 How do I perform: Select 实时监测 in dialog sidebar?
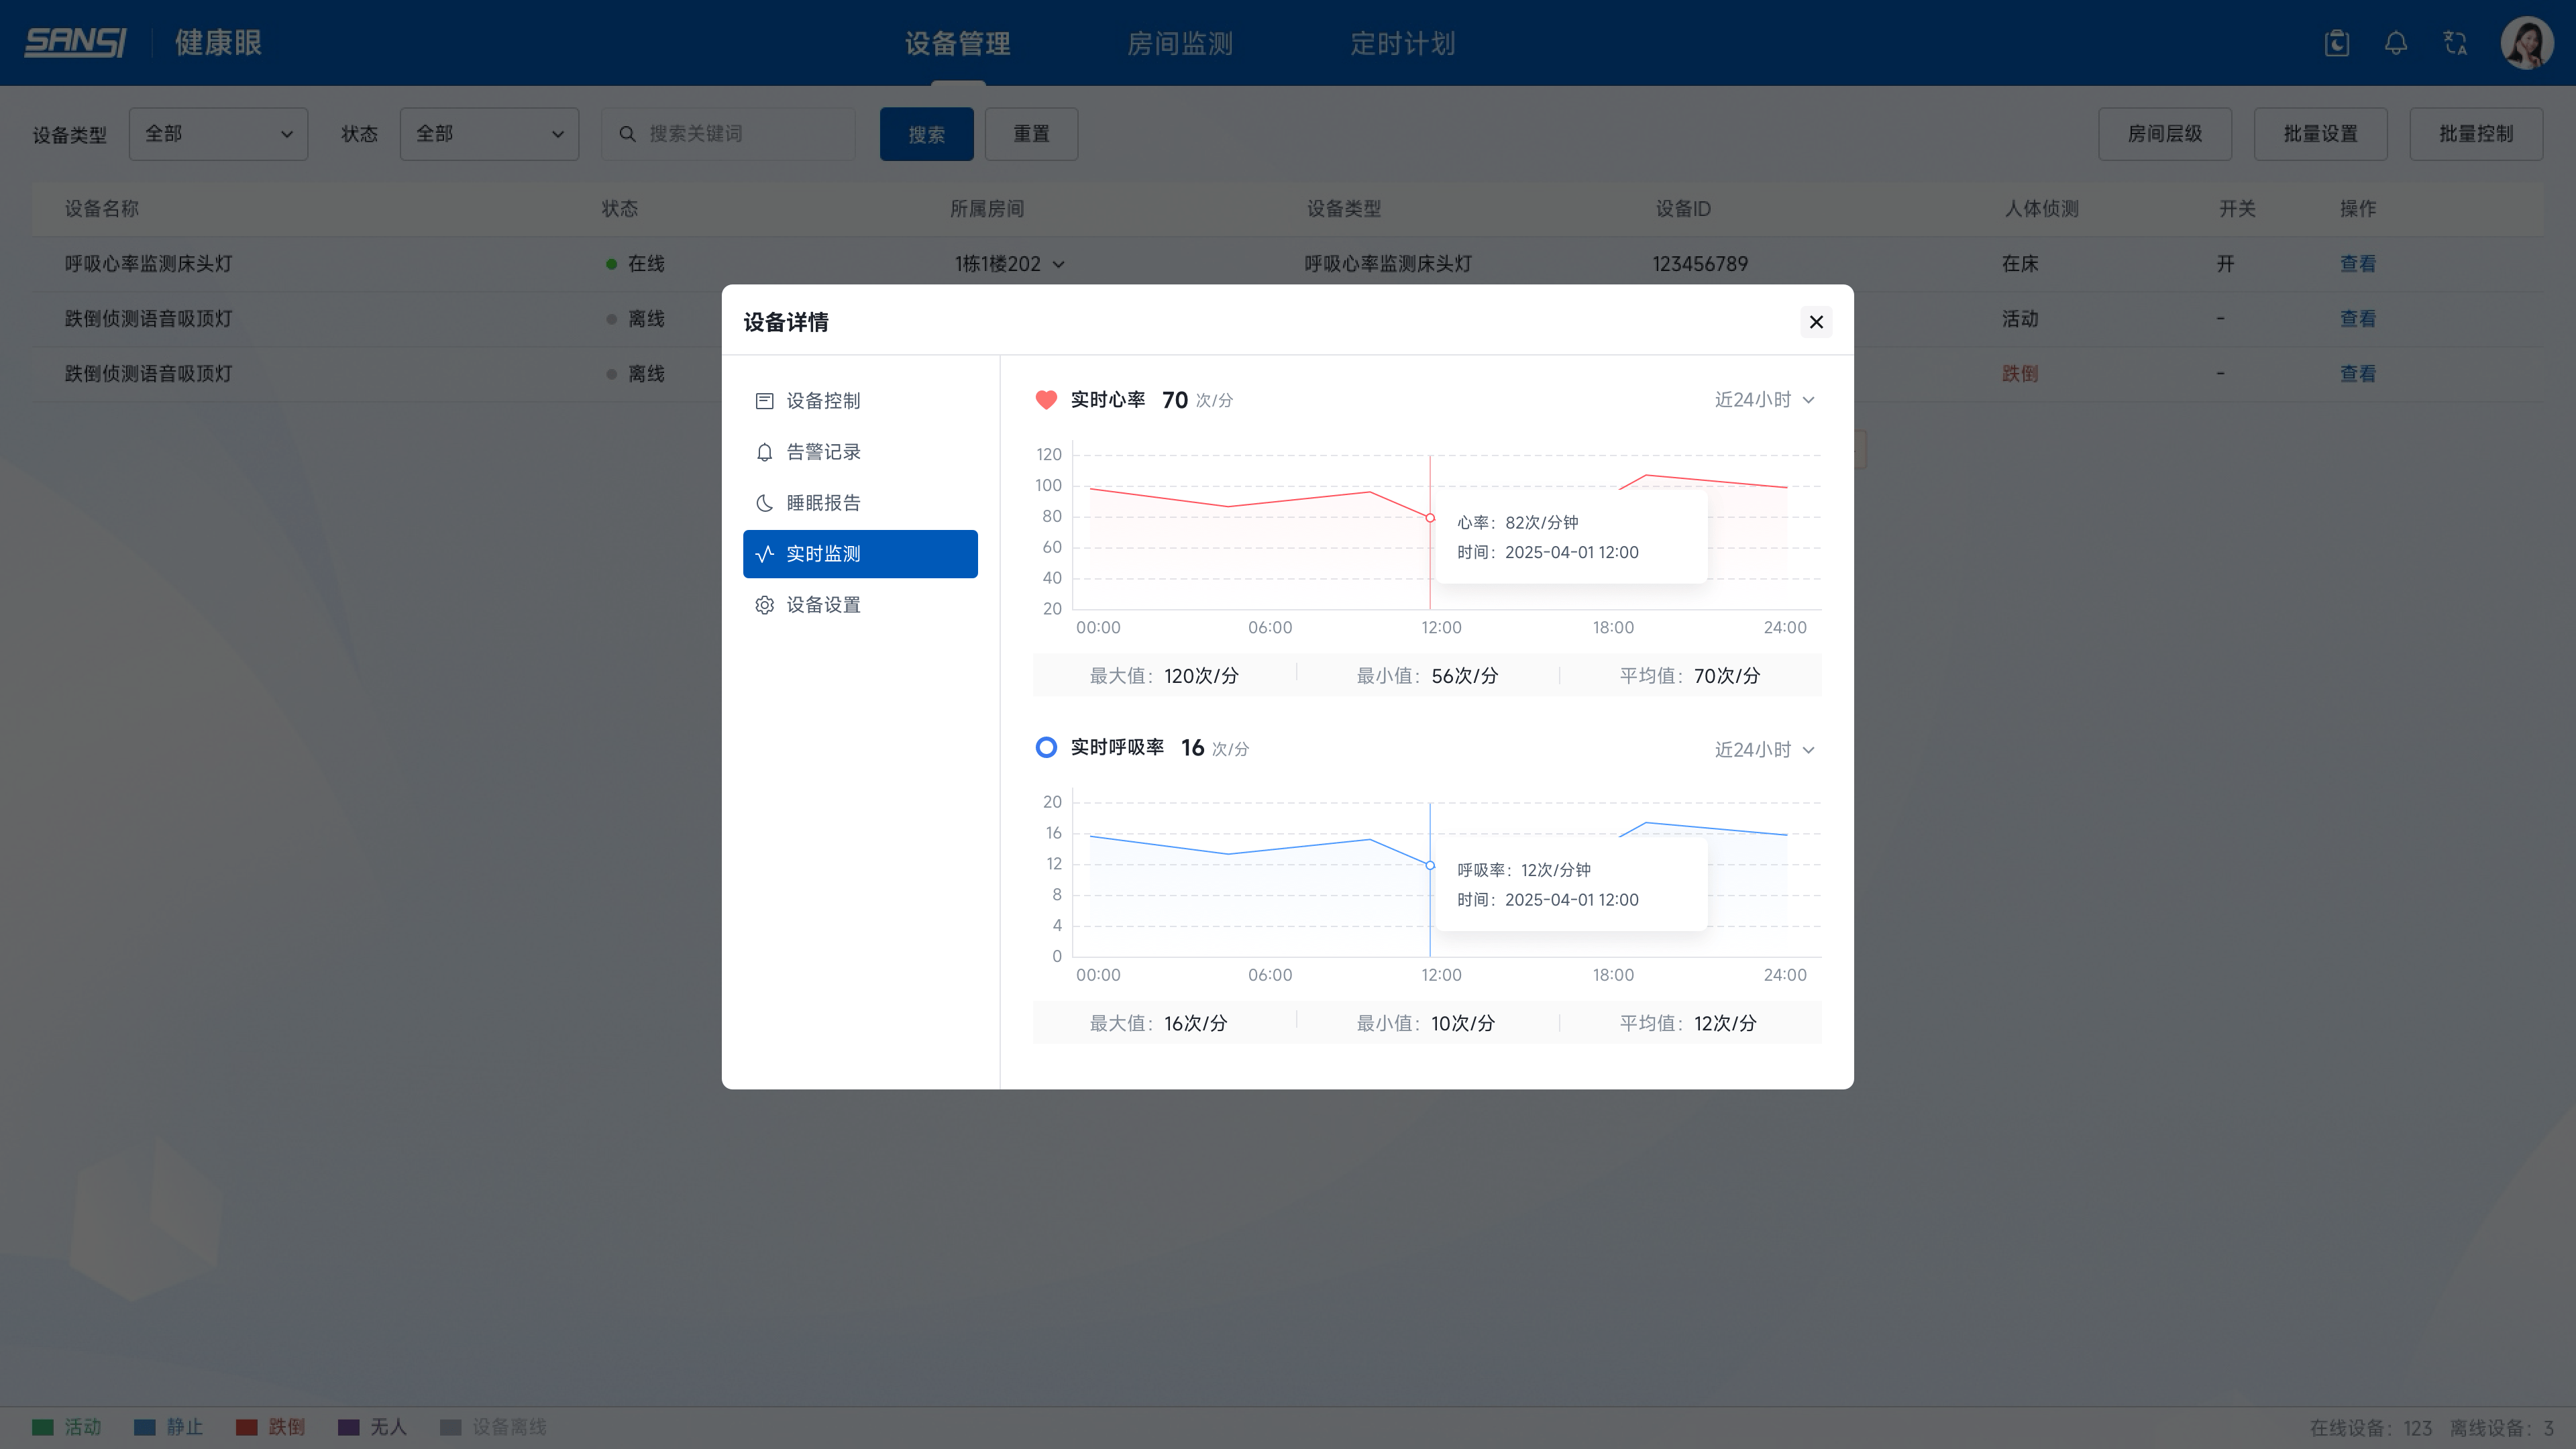(x=860, y=554)
